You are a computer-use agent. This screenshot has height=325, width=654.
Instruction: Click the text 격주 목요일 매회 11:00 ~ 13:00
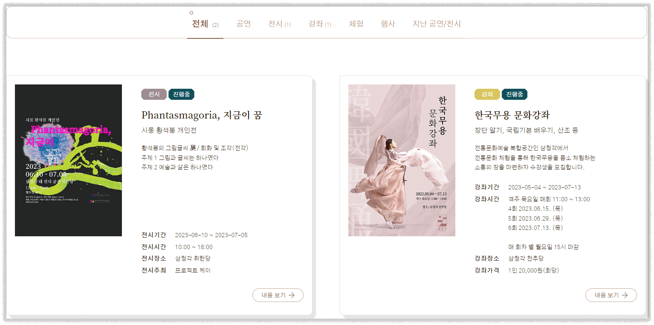point(549,199)
